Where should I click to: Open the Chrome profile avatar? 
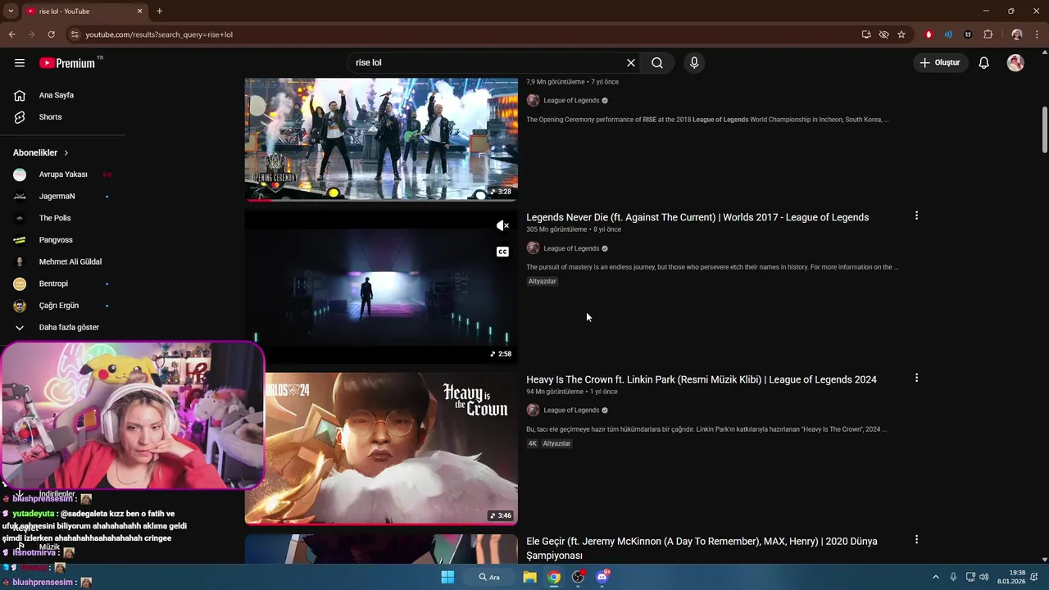[x=1017, y=34]
